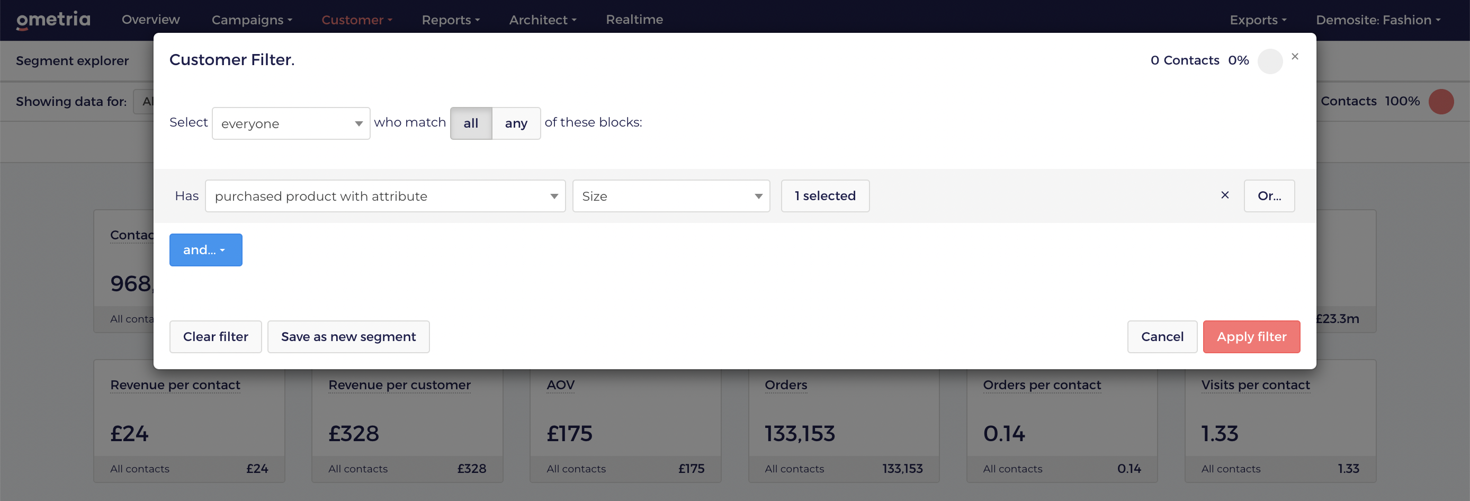Click the £328 revenue per customer value
Image resolution: width=1470 pixels, height=501 pixels.
pyautogui.click(x=354, y=434)
